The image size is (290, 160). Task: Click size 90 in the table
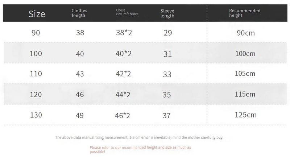(x=36, y=33)
